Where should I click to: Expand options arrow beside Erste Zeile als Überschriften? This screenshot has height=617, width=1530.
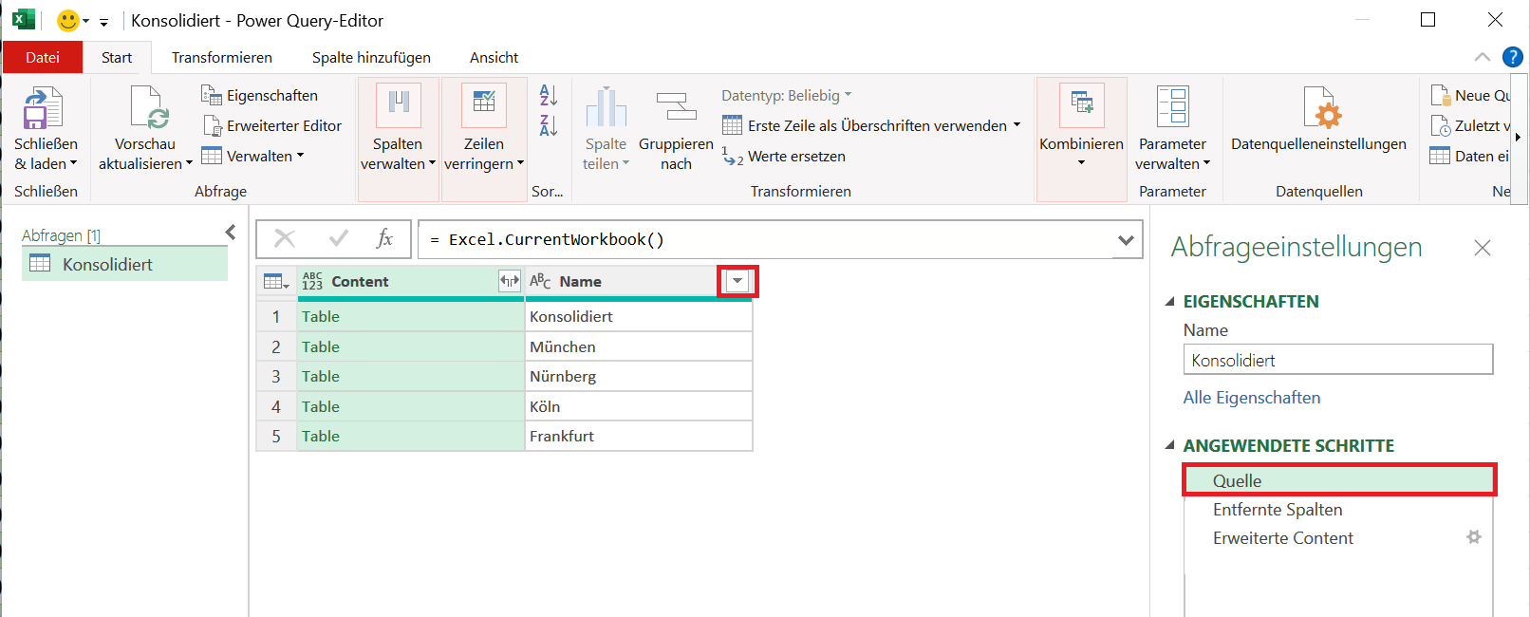coord(1017,125)
